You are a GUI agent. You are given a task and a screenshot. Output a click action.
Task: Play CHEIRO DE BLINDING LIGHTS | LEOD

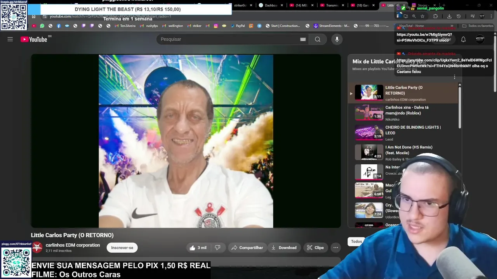click(403, 133)
